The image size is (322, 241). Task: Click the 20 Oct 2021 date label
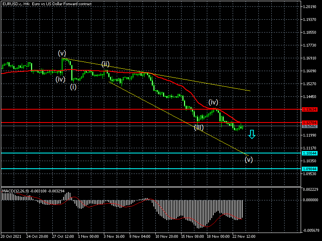tap(11, 237)
